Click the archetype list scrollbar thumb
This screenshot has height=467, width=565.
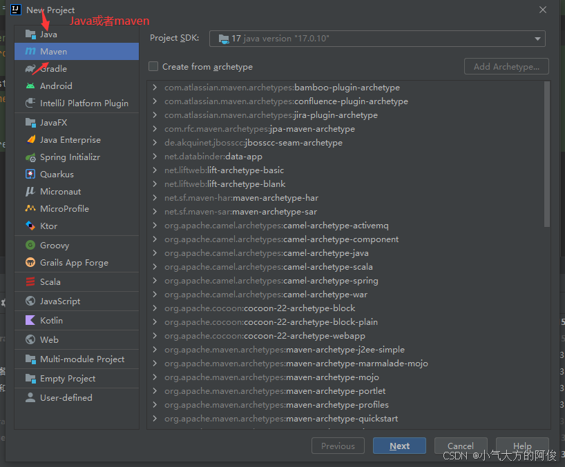[x=547, y=154]
